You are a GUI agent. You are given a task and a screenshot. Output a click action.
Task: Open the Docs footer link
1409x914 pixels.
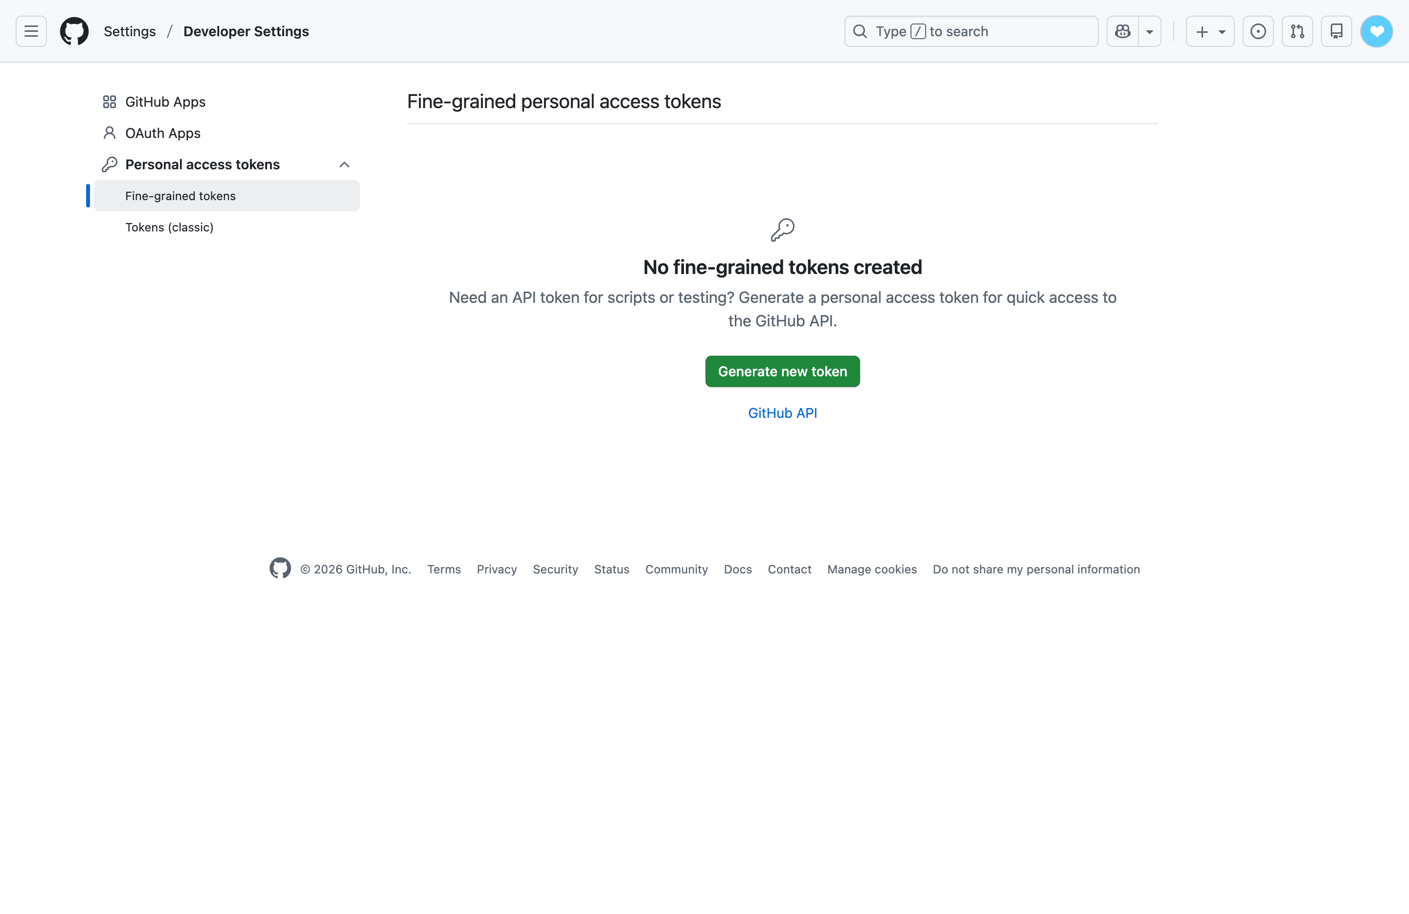[738, 570]
